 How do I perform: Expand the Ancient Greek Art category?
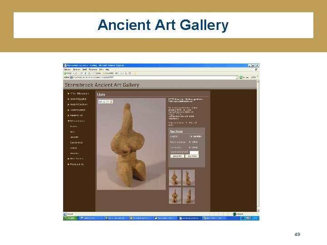coord(78,104)
